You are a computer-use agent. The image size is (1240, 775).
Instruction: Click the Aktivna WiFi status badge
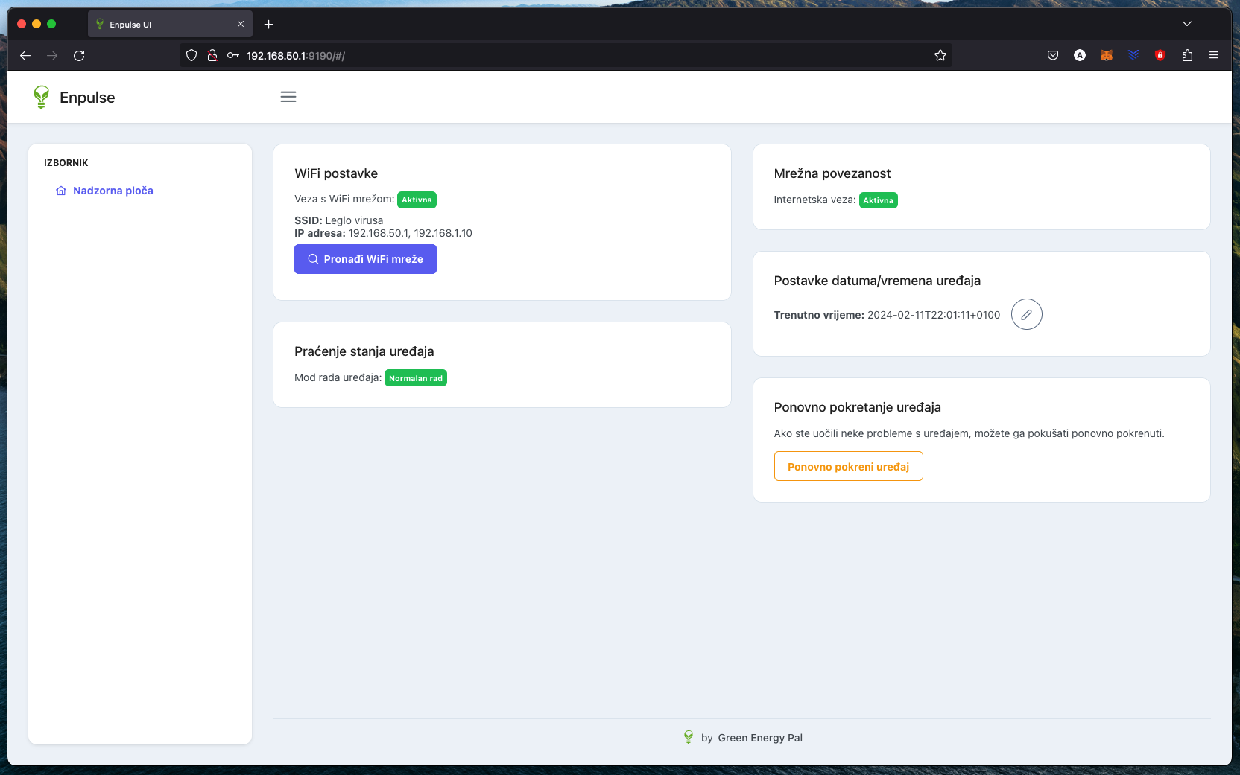point(417,200)
